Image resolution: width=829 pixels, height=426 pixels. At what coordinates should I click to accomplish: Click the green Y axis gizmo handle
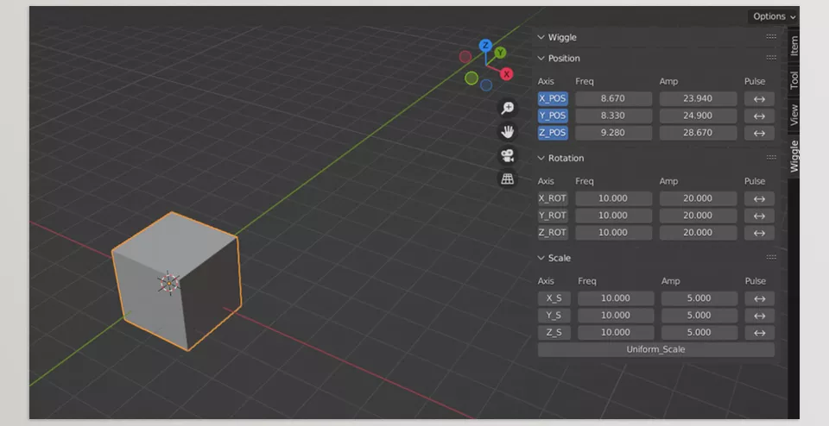tap(500, 53)
